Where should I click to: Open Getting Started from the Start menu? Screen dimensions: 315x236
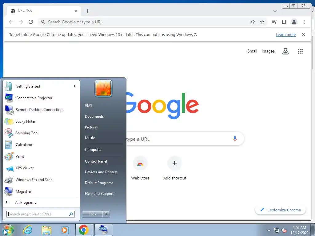pyautogui.click(x=41, y=86)
